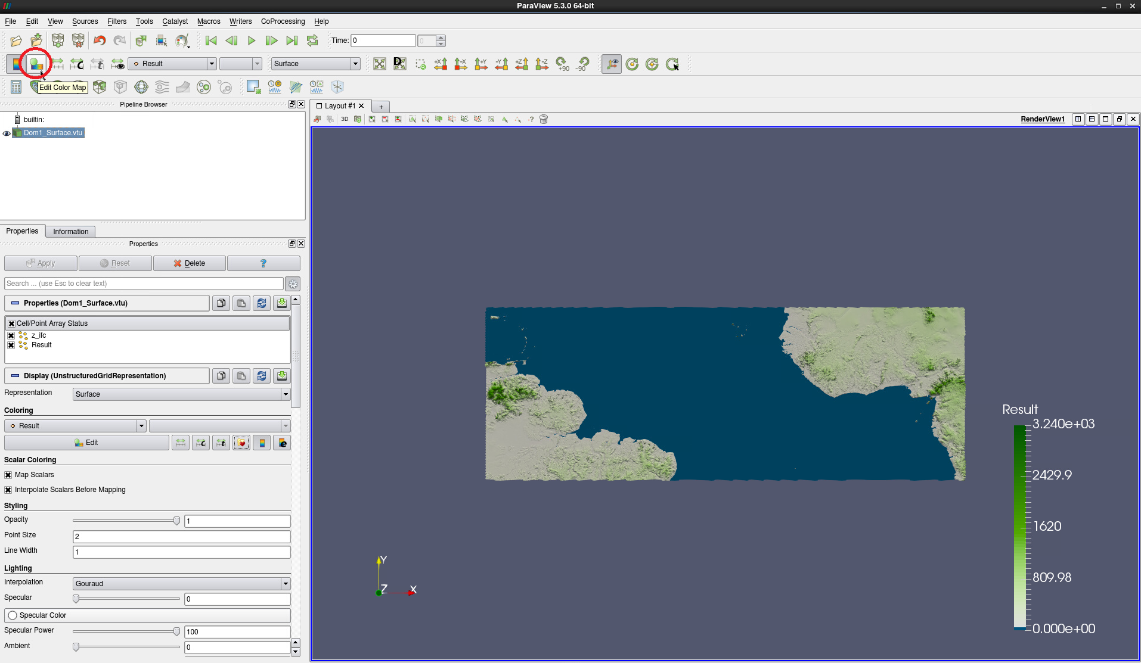Click the Connect to server icon
The image size is (1141, 663).
pos(58,41)
